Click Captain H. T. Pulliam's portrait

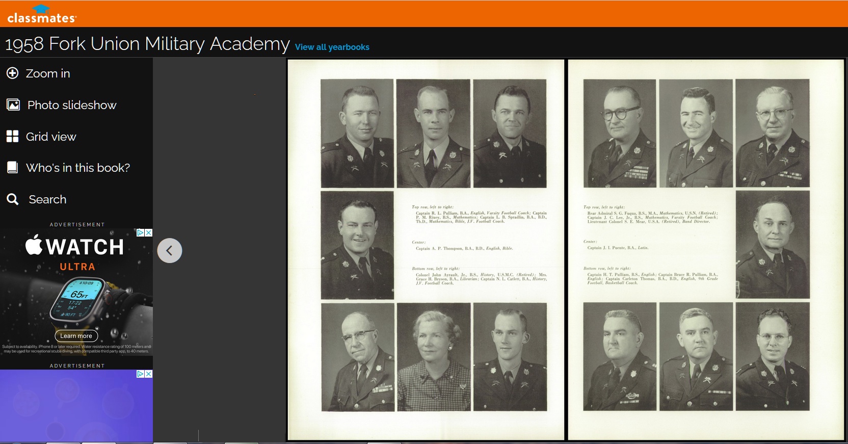620,356
